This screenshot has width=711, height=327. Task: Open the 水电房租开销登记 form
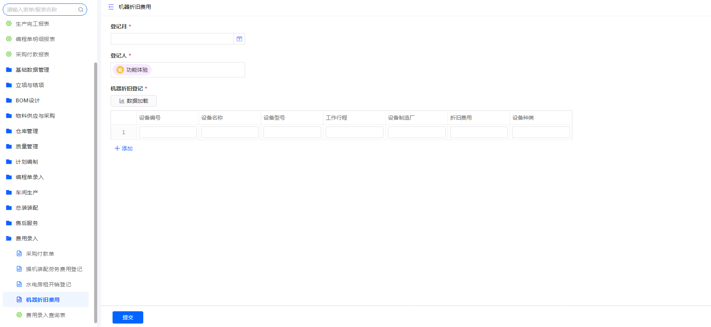point(48,284)
